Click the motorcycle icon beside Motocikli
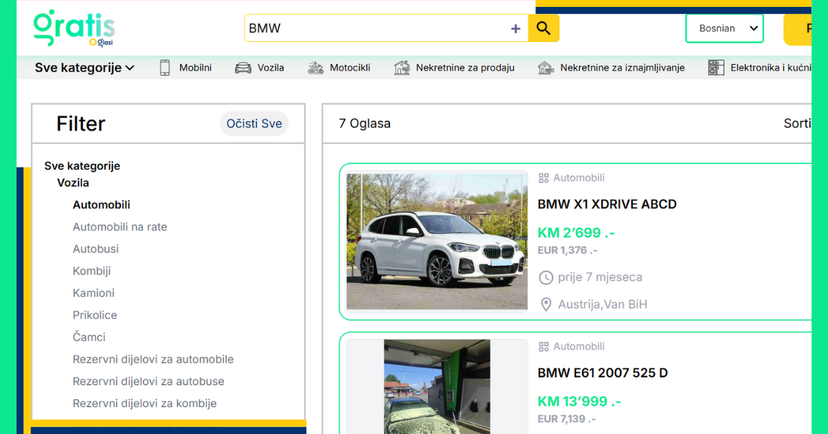Image resolution: width=828 pixels, height=434 pixels. pos(315,68)
